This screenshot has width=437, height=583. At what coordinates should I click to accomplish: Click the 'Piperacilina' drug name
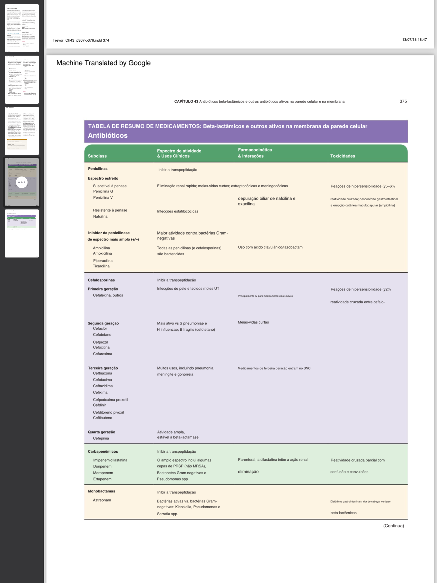coord(103,261)
